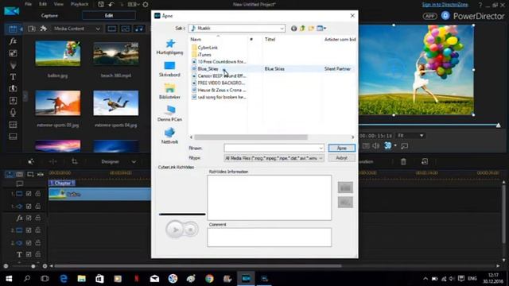
Task: Open the Media Room icon in sidebar
Action: point(13,29)
